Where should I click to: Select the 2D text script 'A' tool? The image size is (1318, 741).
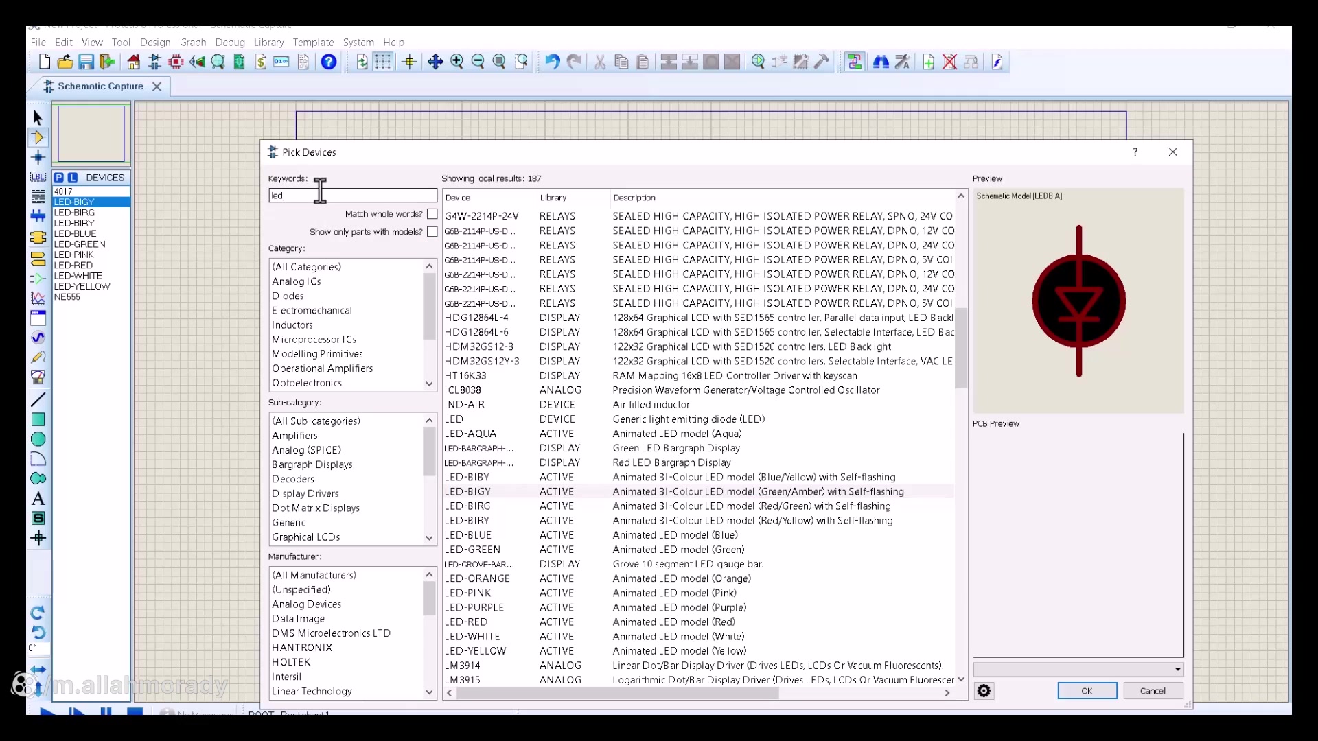pyautogui.click(x=38, y=499)
